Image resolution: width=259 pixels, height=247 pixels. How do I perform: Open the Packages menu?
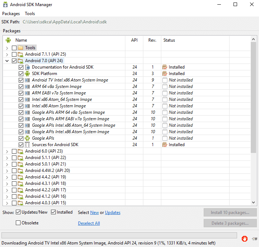[11, 14]
